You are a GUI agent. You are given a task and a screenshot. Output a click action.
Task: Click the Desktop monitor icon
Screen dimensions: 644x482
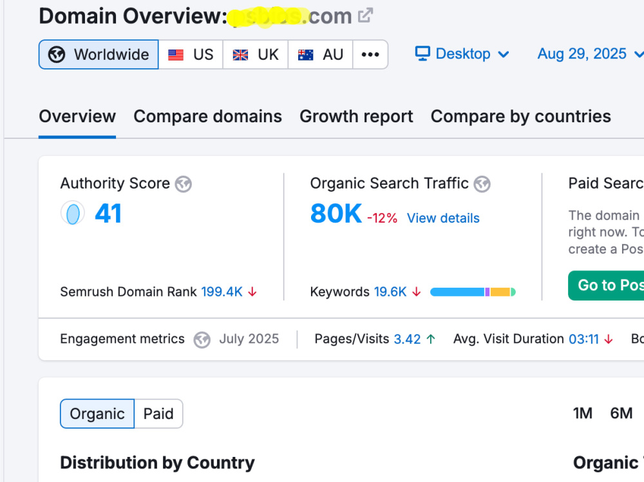422,54
